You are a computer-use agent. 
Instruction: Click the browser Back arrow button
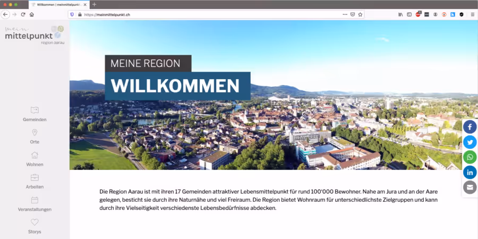coord(5,14)
